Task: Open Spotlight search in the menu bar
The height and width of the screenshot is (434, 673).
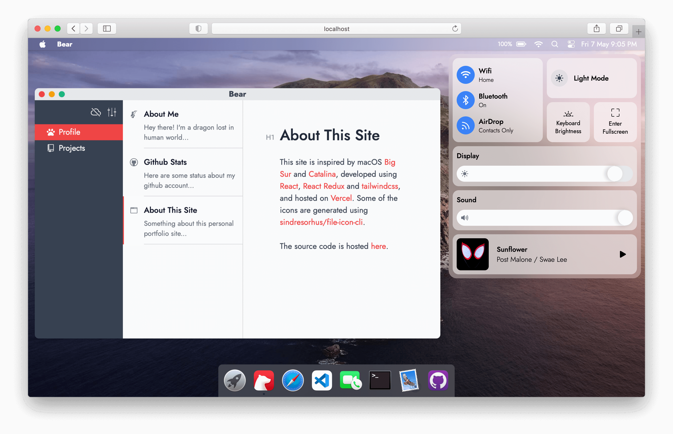Action: pos(555,44)
